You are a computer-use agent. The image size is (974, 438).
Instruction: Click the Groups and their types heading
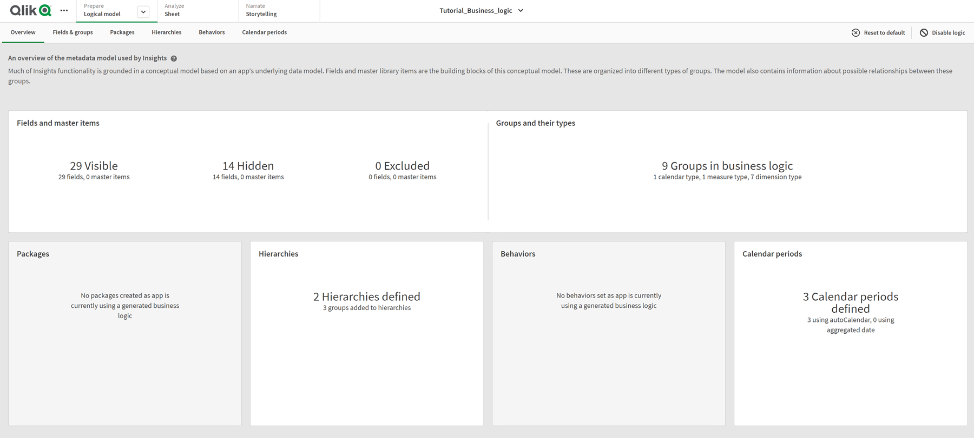(x=536, y=123)
